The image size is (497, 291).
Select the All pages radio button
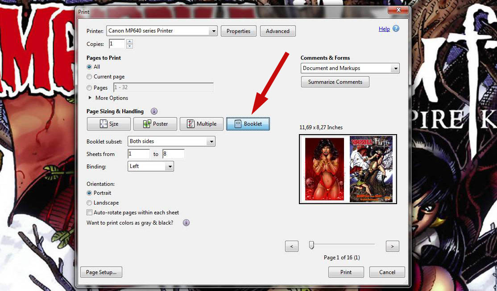(89, 67)
